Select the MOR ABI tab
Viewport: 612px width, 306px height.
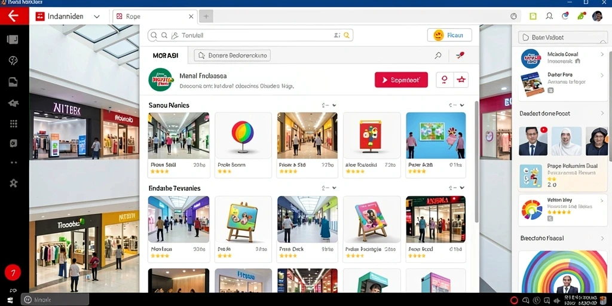(166, 56)
